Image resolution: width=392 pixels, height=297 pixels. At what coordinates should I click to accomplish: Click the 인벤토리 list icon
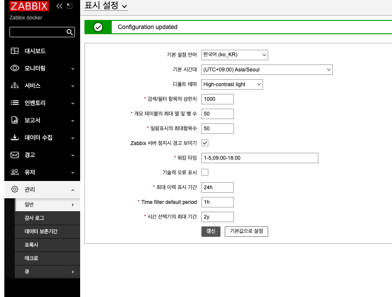click(x=14, y=103)
